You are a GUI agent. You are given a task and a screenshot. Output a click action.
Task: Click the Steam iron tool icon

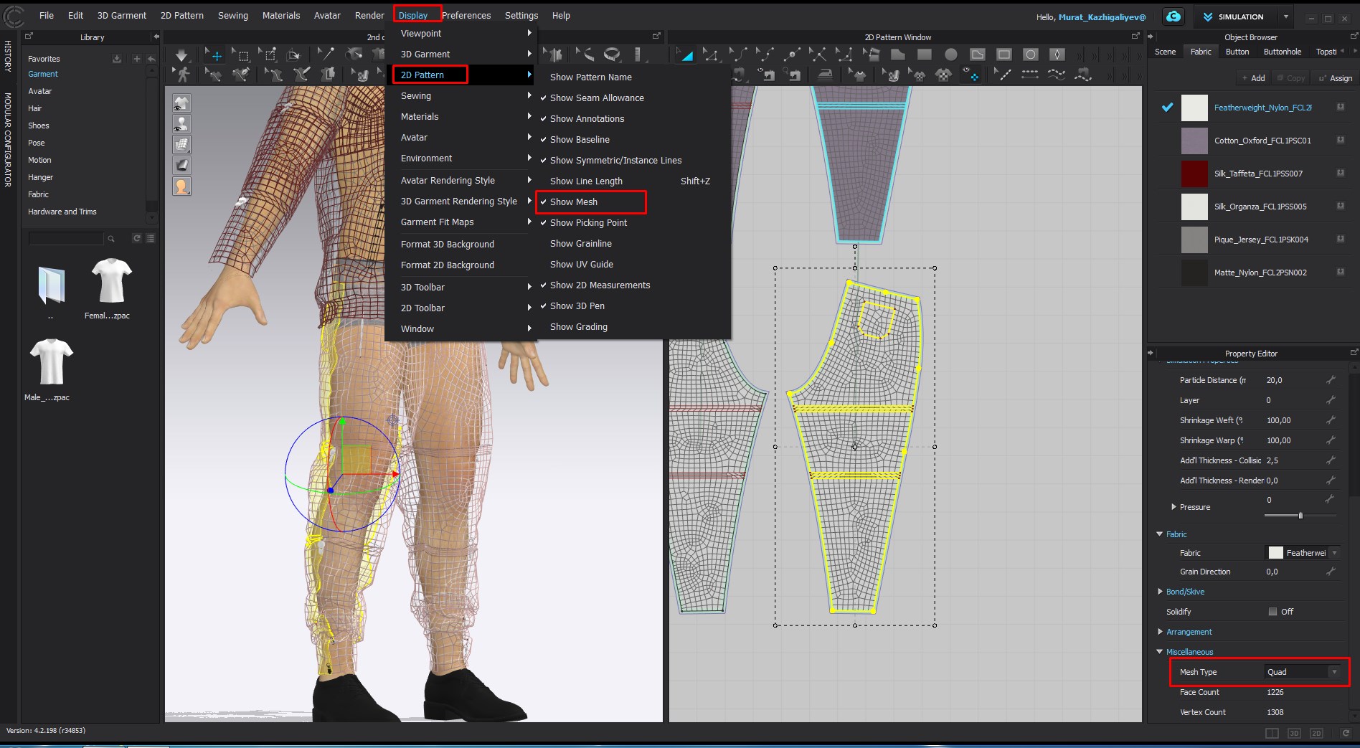click(x=825, y=75)
